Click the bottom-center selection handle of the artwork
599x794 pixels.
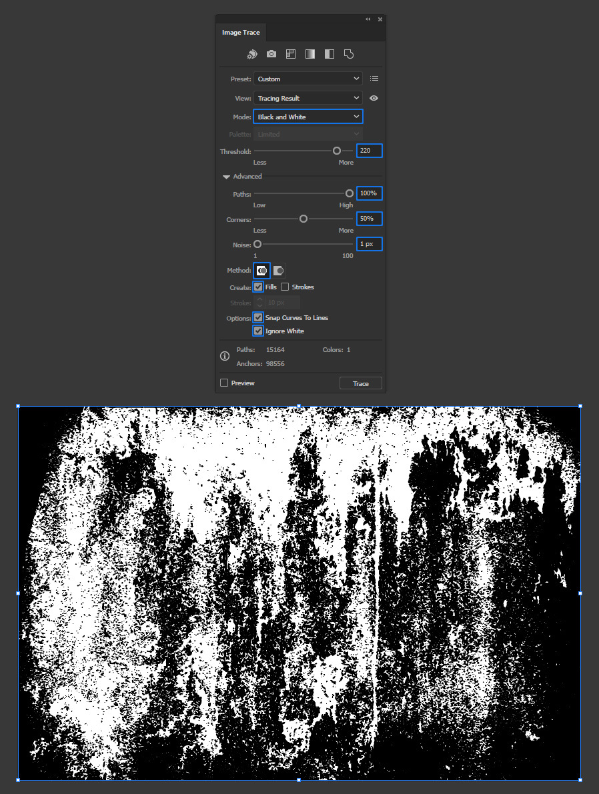[299, 780]
